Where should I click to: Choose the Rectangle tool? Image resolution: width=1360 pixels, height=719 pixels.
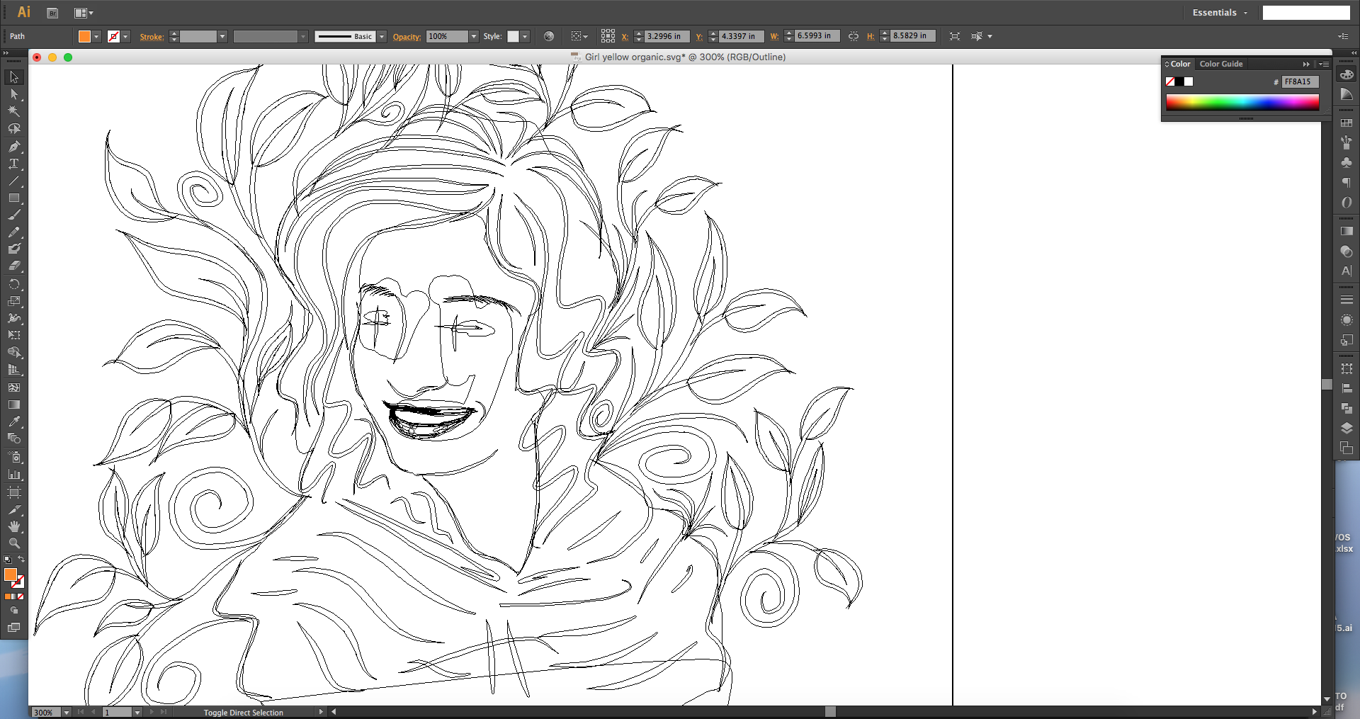click(14, 198)
